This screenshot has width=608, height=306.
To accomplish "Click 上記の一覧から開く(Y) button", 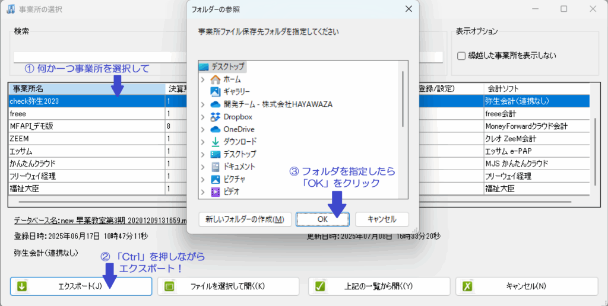I will (x=379, y=286).
